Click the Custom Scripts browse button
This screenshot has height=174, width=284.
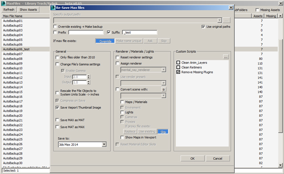(226, 57)
